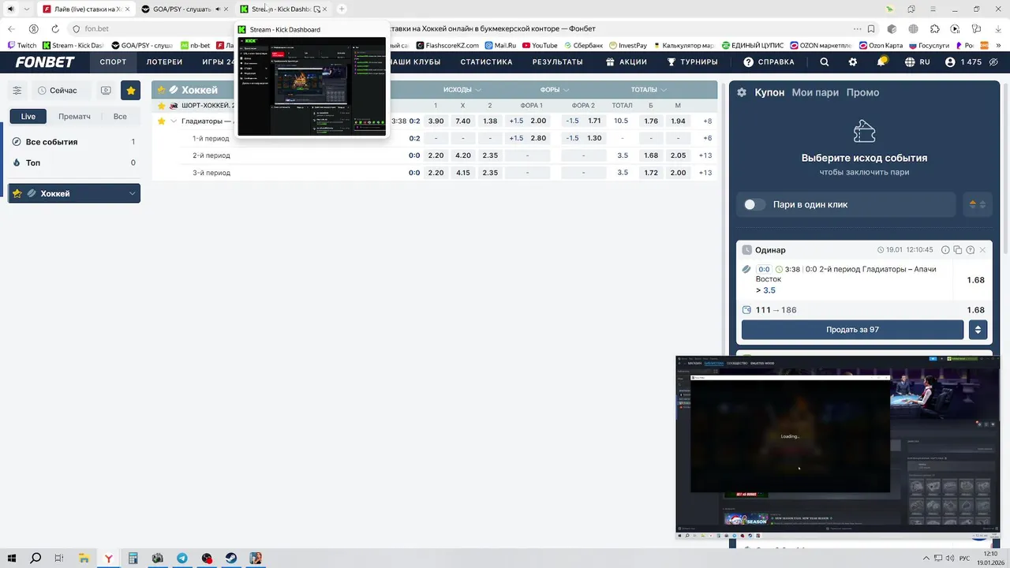Image resolution: width=1010 pixels, height=568 pixels.
Task: Open sell options arrows next to Продать
Action: 978,330
